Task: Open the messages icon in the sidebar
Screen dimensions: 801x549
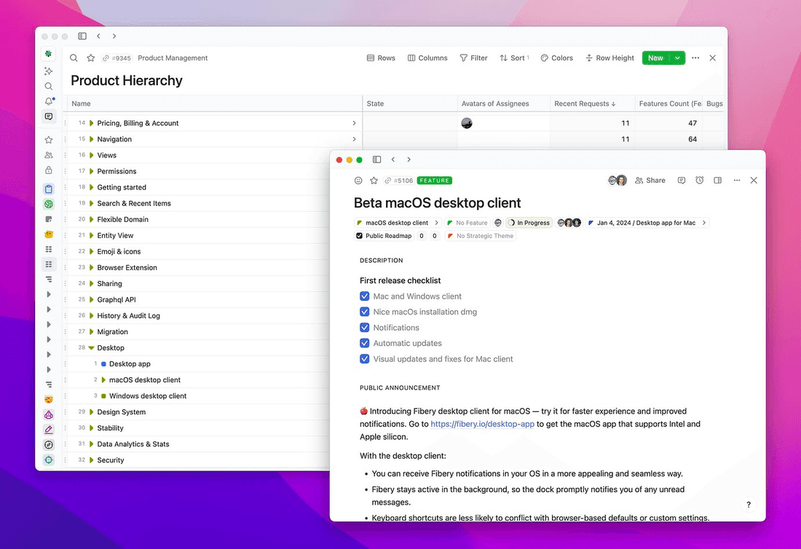Action: pyautogui.click(x=48, y=116)
